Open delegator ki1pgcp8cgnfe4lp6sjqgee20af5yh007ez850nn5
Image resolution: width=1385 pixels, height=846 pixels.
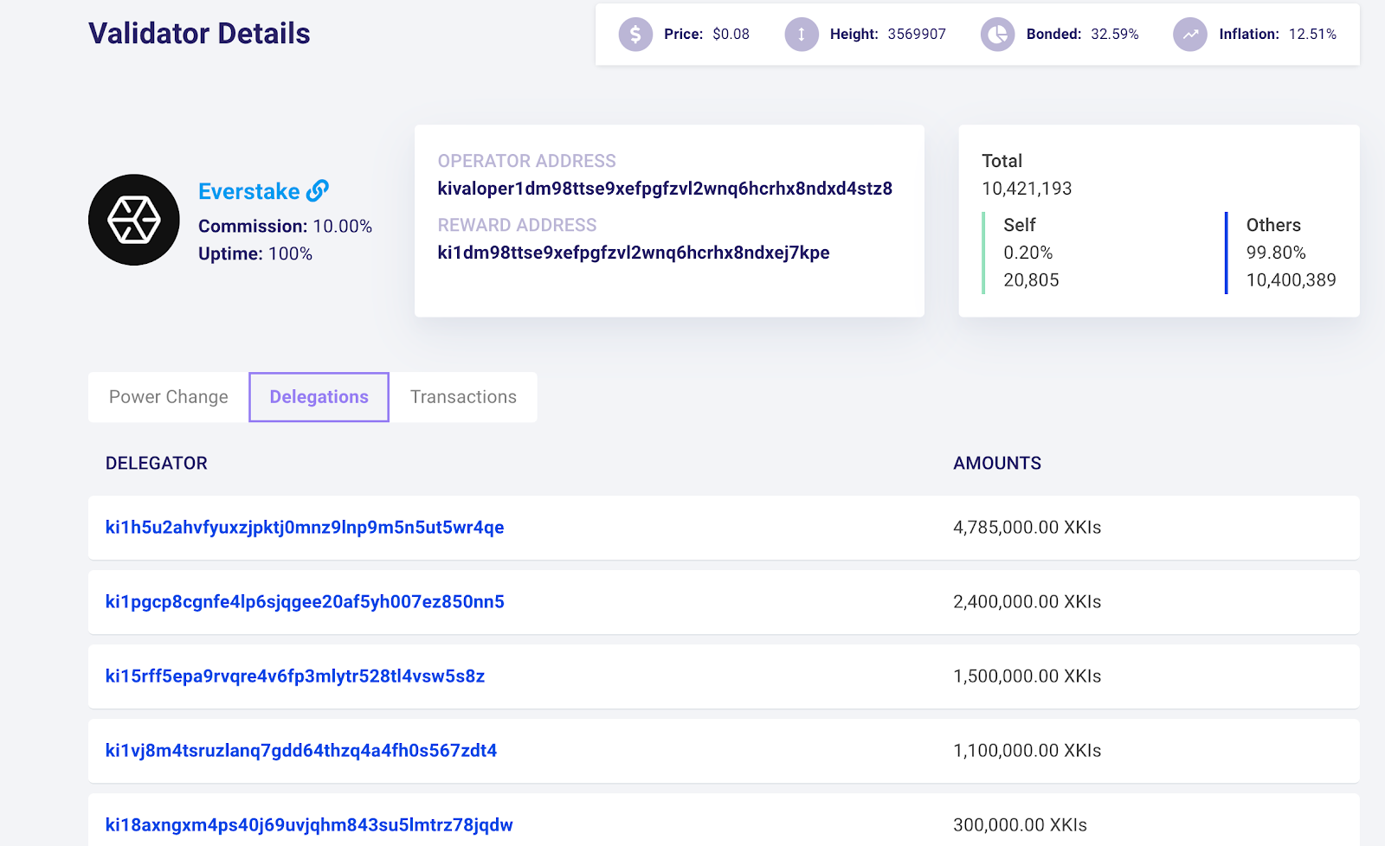[x=305, y=601]
